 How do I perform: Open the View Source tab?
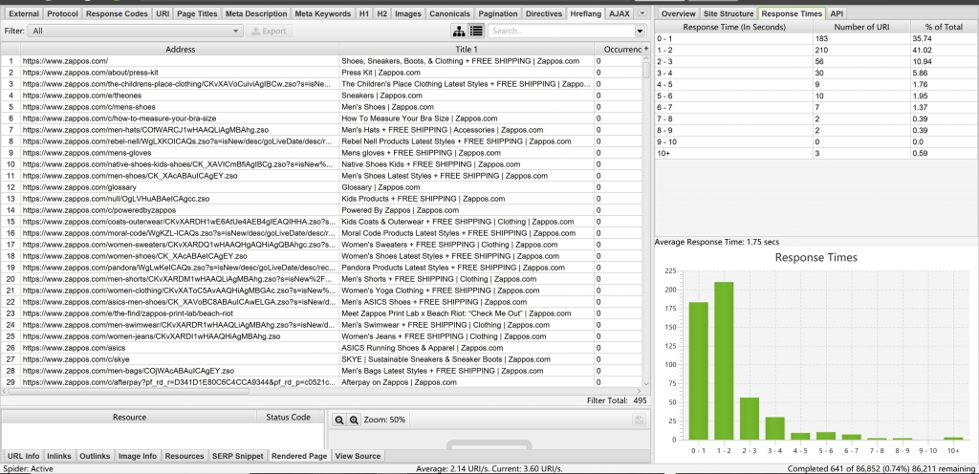pyautogui.click(x=358, y=456)
